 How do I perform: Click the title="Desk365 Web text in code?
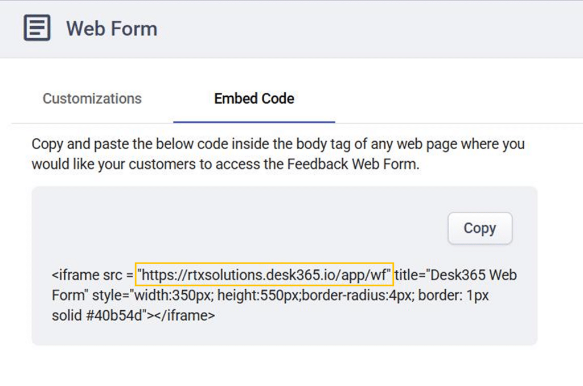point(455,275)
